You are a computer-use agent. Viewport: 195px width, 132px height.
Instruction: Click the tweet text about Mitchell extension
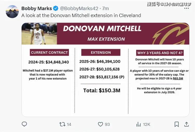(81, 16)
